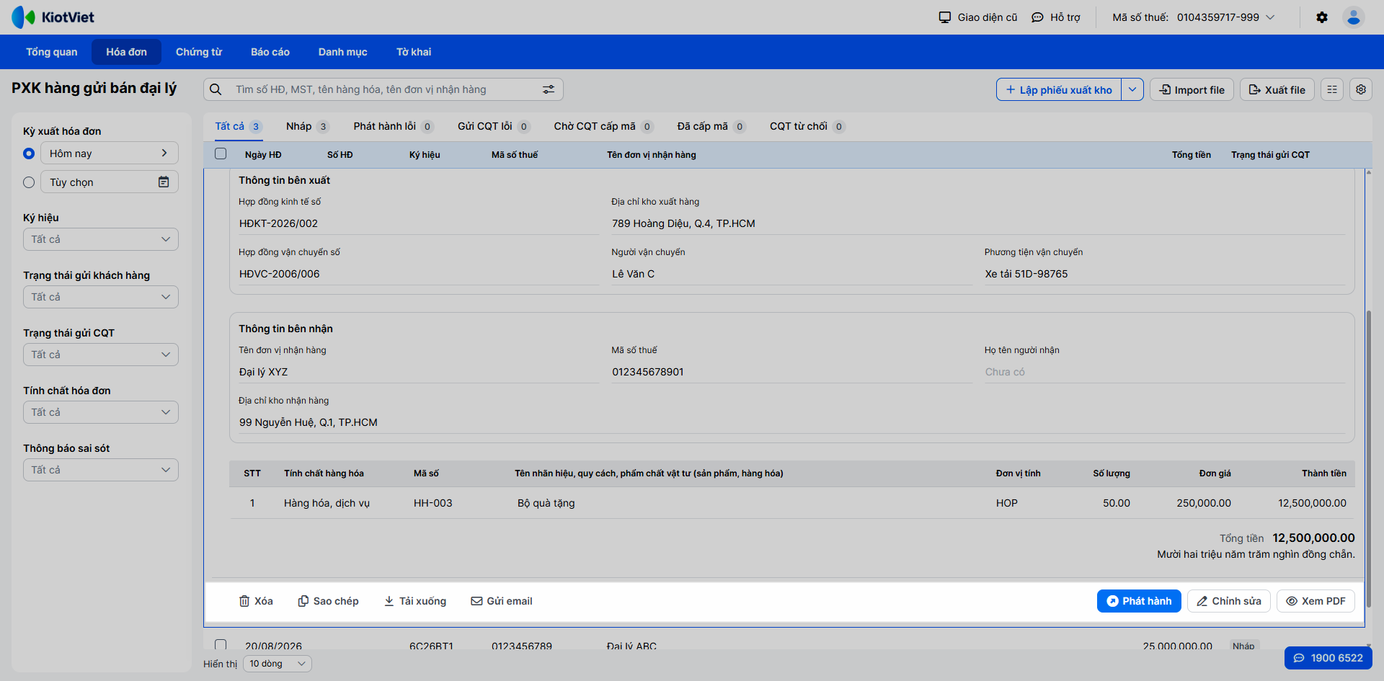Image resolution: width=1384 pixels, height=681 pixels.
Task: Click the Giao diện cũ monitor icon
Action: [x=945, y=17]
